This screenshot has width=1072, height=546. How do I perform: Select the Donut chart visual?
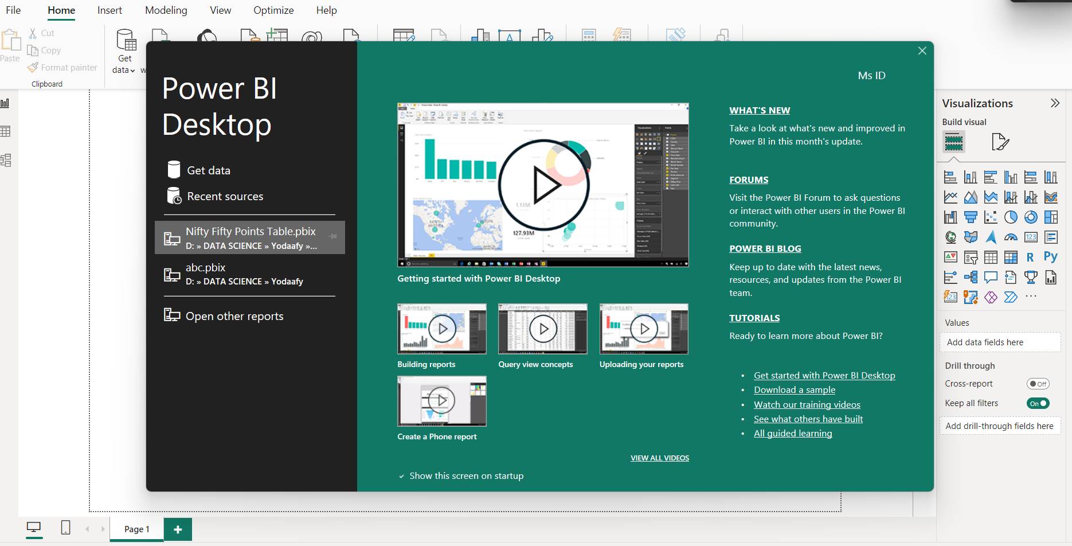(x=1031, y=217)
